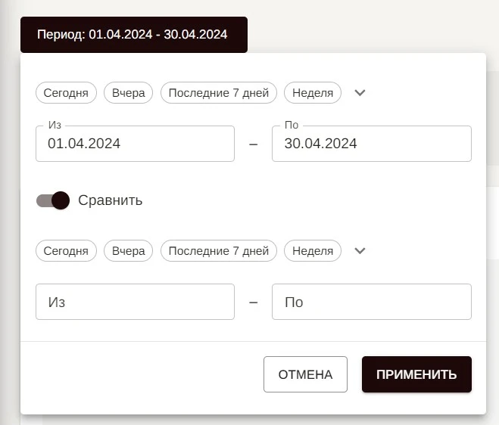
Task: Choose Неделя preset in the comparison row
Action: [313, 251]
